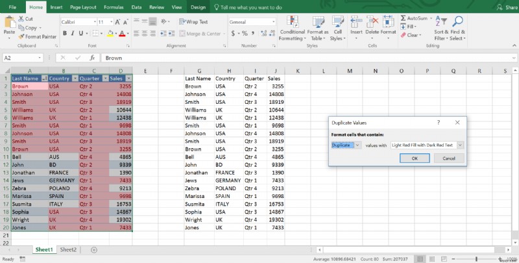Toggle Top Align vertical alignment

click(136, 22)
